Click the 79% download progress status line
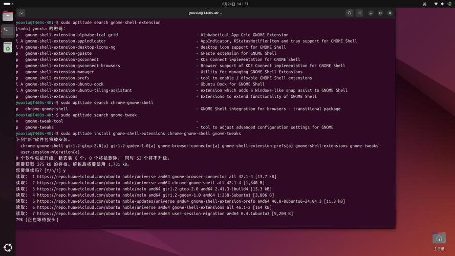Screen dimensions: 455x256 37,220
